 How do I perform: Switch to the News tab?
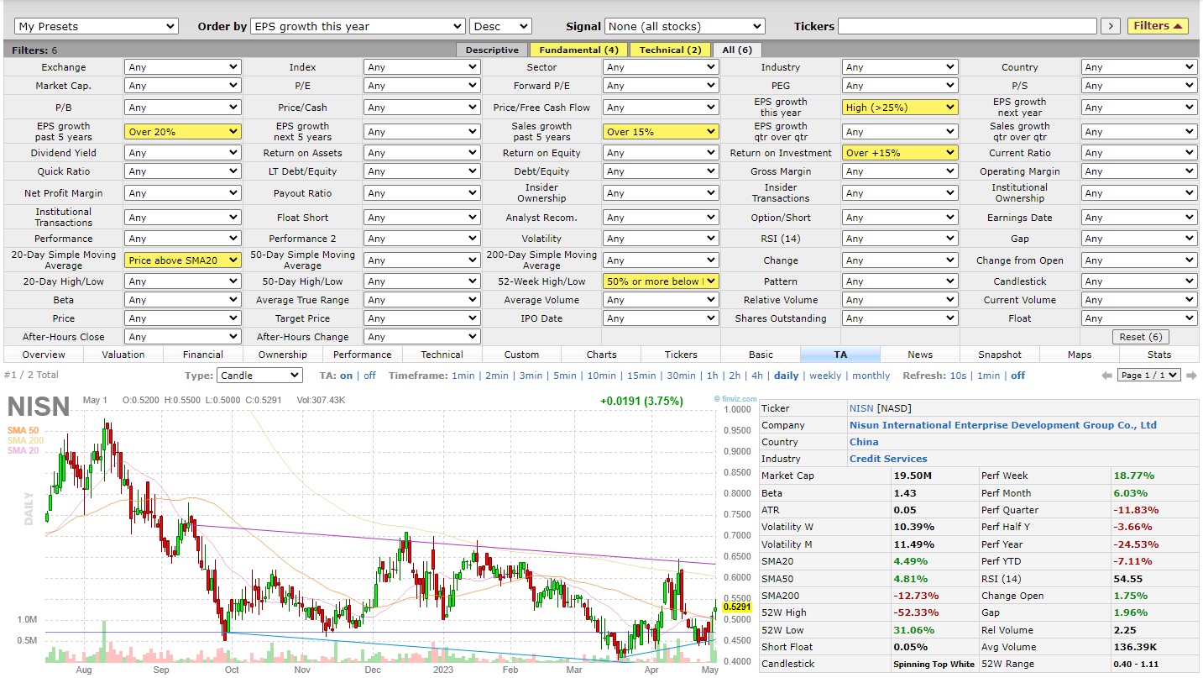919,354
